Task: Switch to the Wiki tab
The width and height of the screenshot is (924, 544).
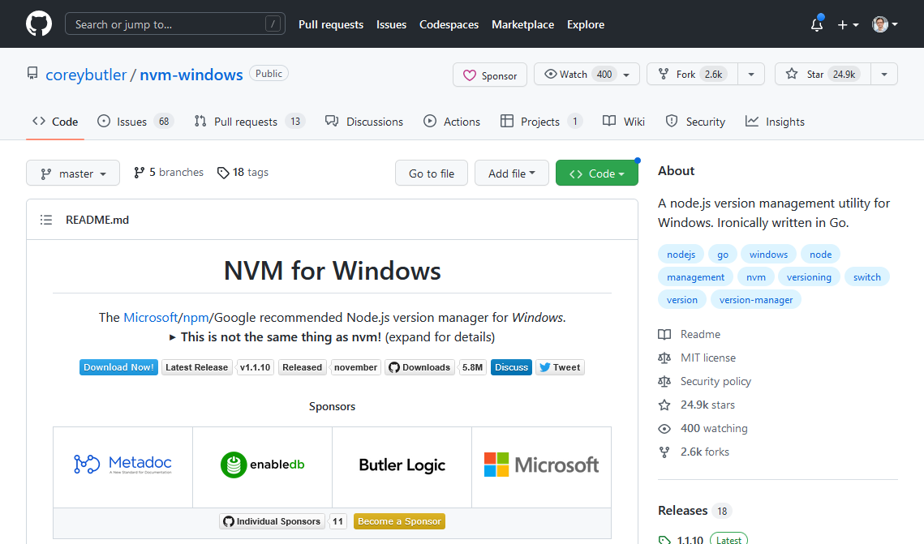Action: pos(624,122)
